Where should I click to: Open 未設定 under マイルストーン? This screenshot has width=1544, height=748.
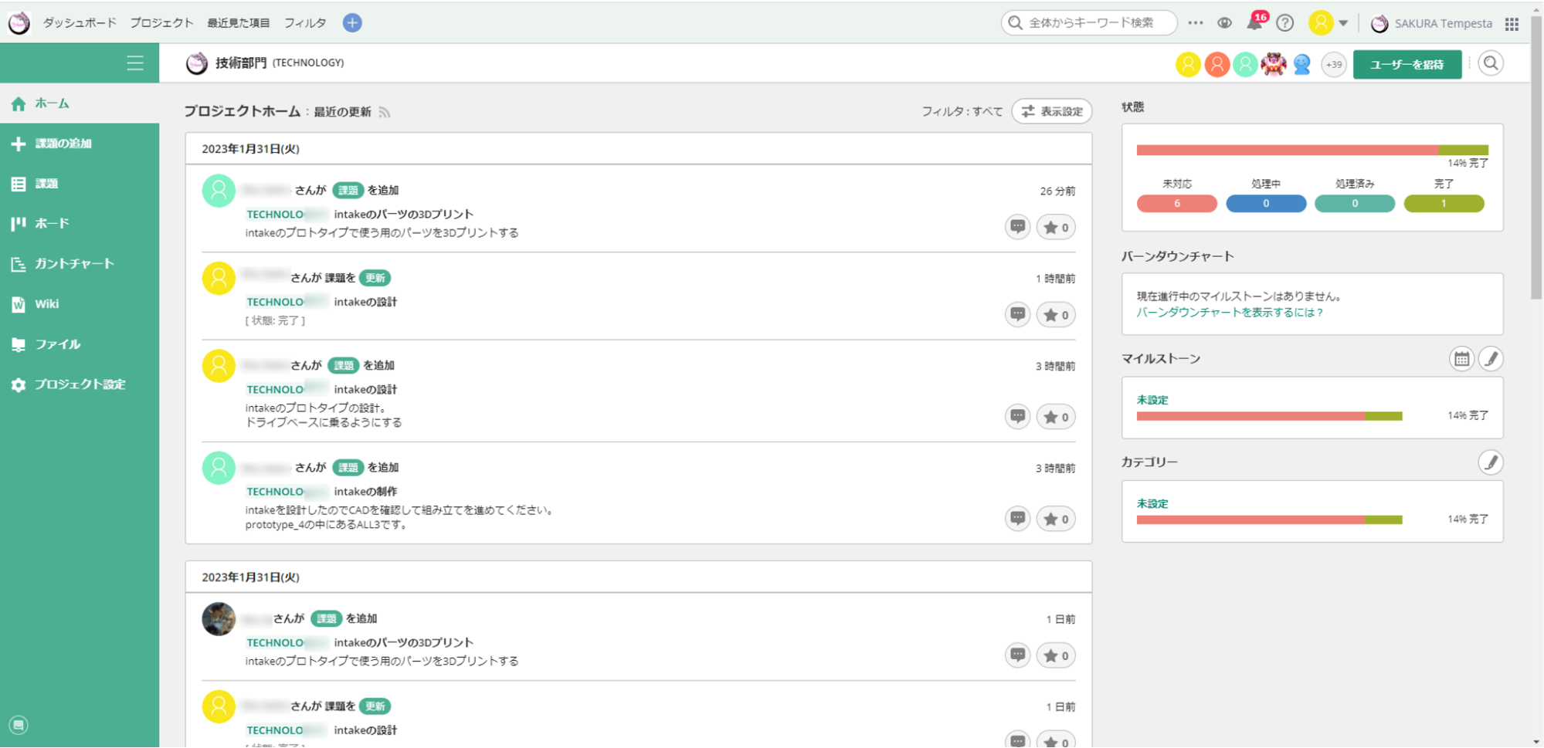tap(1152, 400)
